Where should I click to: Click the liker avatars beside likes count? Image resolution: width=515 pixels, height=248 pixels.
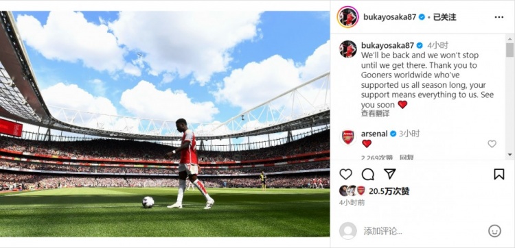(x=352, y=190)
